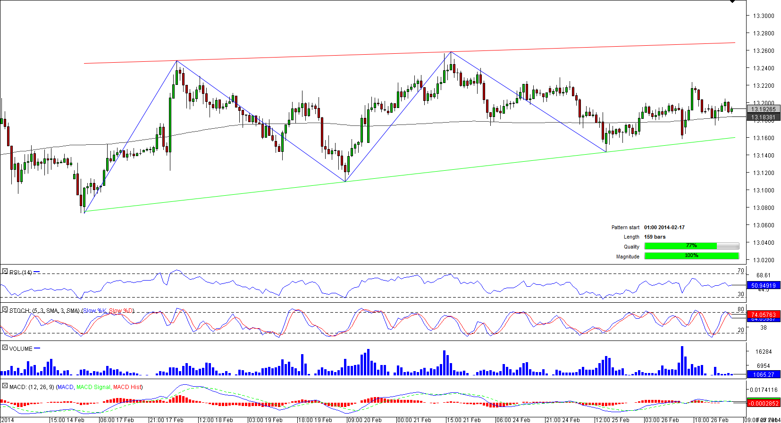This screenshot has height=423, width=781.
Task: Click the green Magnitude 100% bar
Action: 691,256
